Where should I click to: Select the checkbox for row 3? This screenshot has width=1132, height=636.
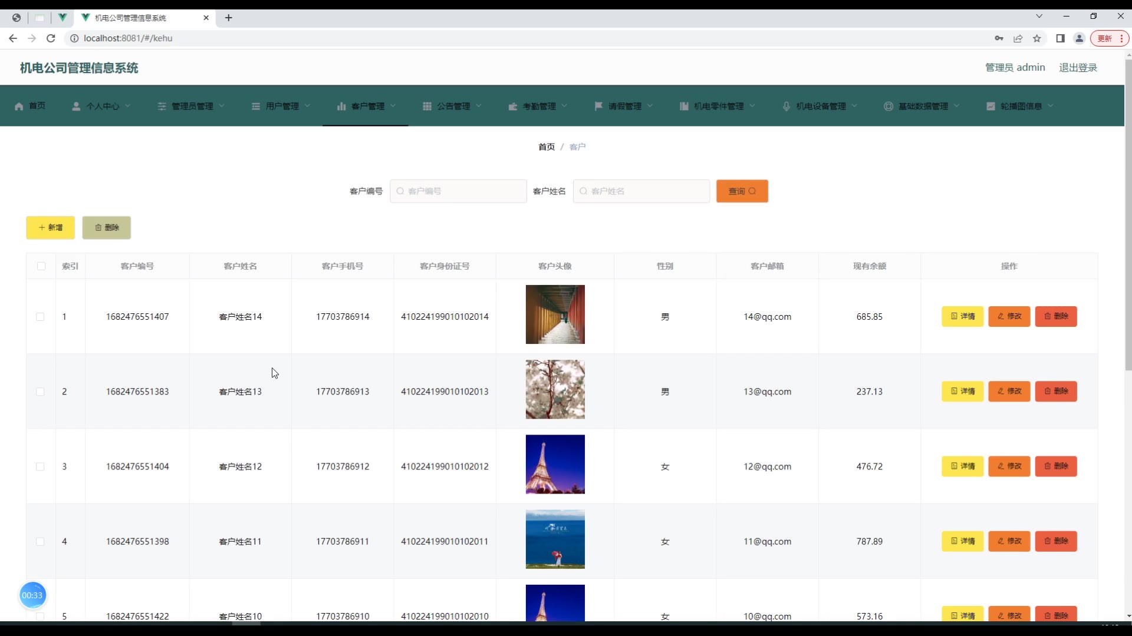(x=40, y=466)
